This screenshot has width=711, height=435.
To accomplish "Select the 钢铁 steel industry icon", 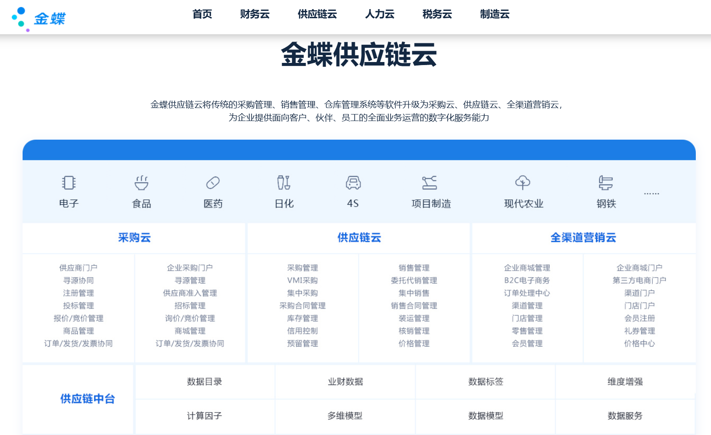I will pyautogui.click(x=605, y=183).
